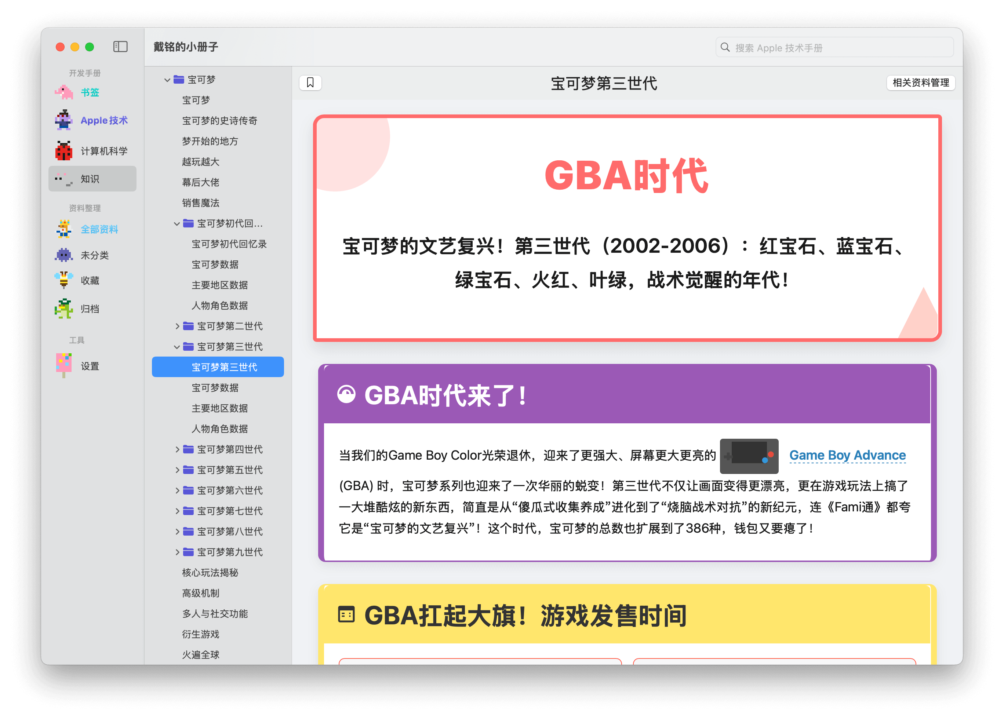Collapse the 宝可梦初代回… folder chevron

pyautogui.click(x=177, y=223)
